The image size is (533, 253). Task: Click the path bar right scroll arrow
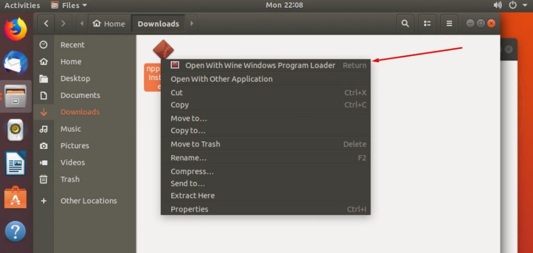192,23
